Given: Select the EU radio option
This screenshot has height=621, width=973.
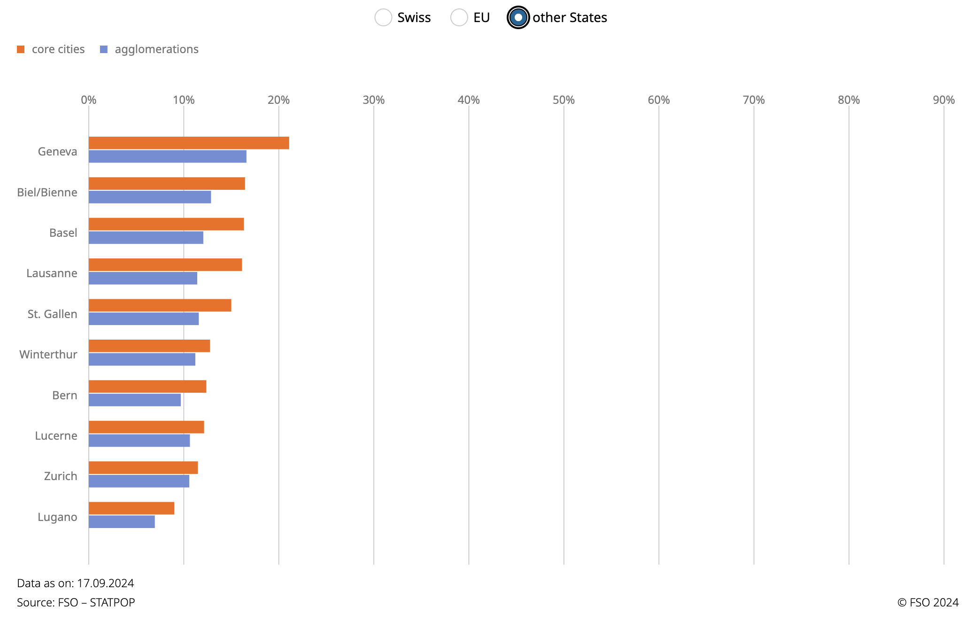Looking at the screenshot, I should click(459, 18).
